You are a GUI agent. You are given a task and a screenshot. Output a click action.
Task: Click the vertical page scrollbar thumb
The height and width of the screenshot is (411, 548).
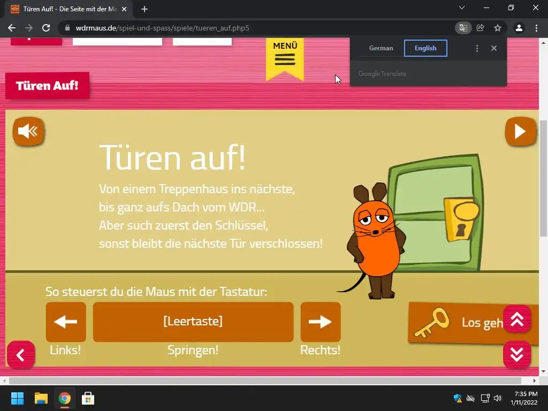pos(543,178)
